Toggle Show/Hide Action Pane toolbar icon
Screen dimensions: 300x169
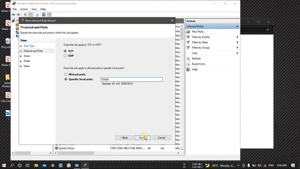pyautogui.click(x=49, y=15)
